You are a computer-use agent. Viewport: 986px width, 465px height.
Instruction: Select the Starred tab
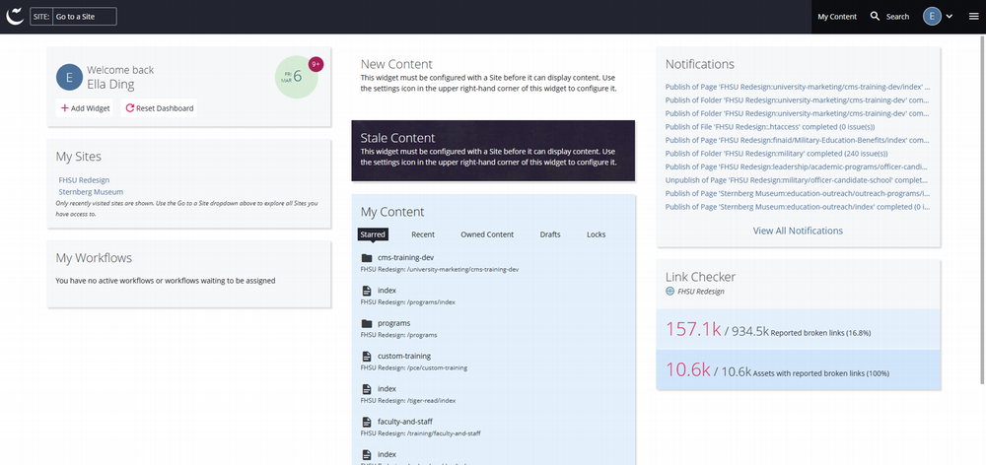(x=373, y=234)
